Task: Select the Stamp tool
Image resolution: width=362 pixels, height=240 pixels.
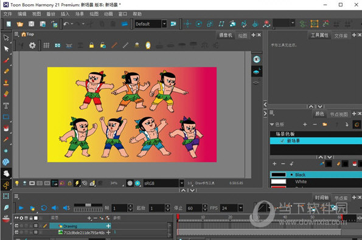Action: coord(6,83)
